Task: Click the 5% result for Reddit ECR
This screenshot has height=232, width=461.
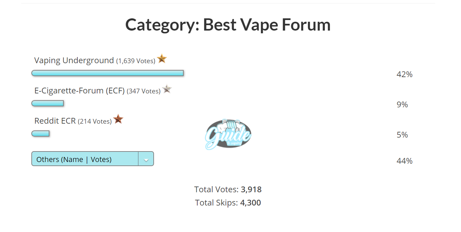Action: coord(402,135)
